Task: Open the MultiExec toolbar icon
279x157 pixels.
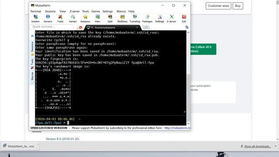Action: click(x=122, y=18)
